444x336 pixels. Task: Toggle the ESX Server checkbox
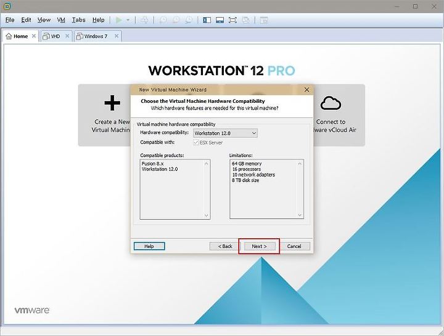click(x=196, y=143)
